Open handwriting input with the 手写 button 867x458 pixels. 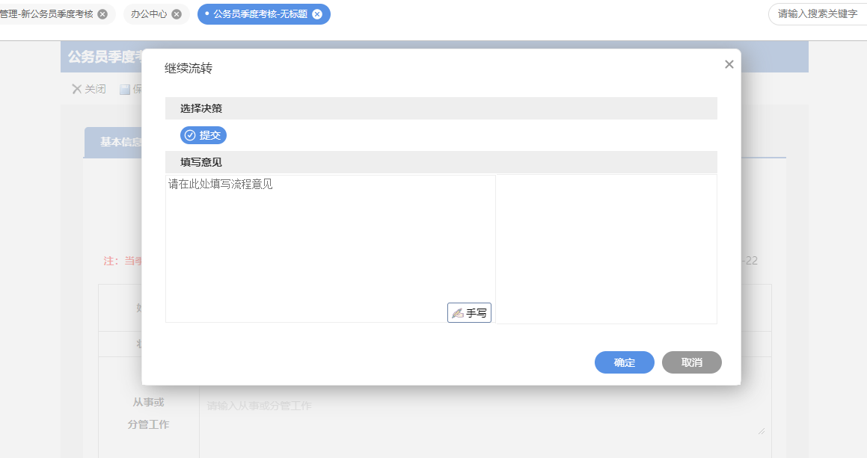point(469,313)
